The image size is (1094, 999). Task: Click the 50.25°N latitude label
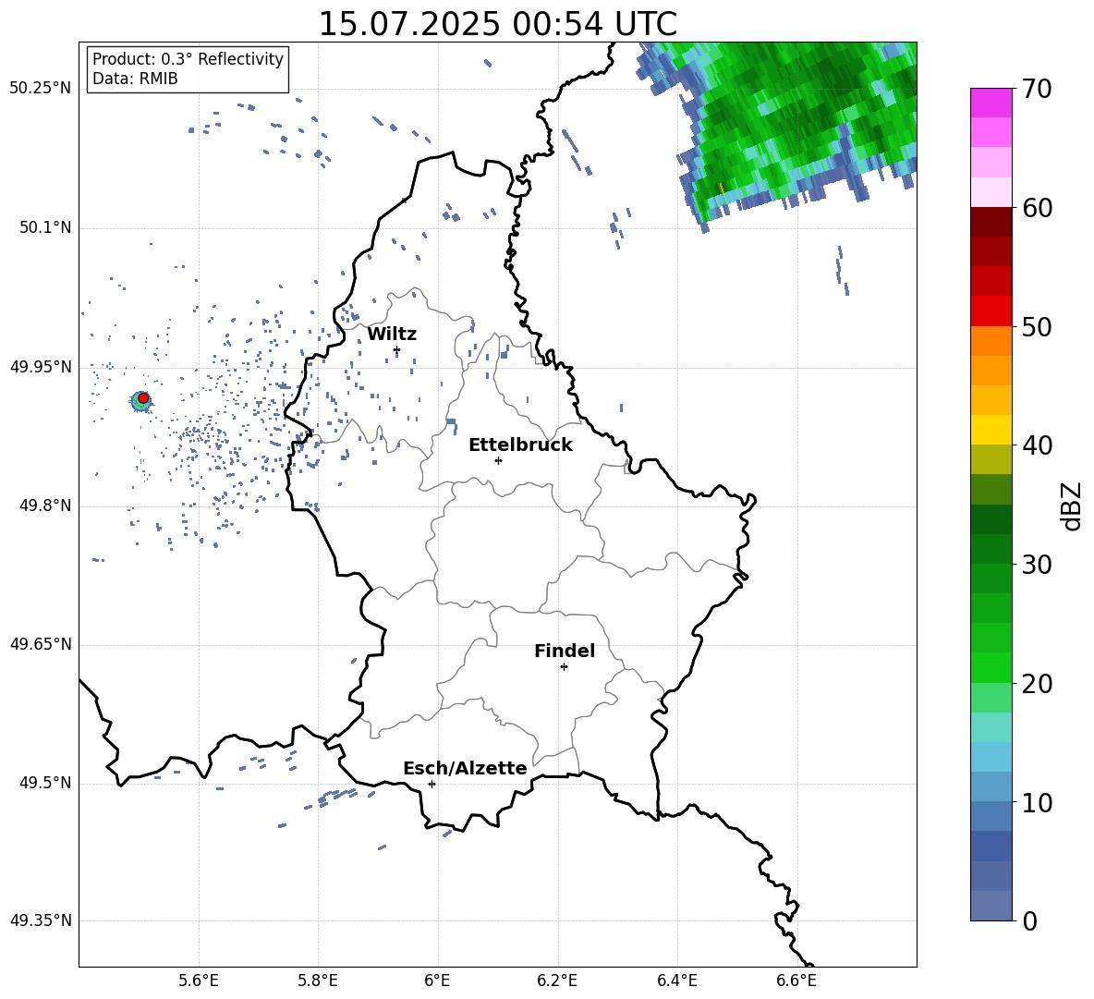pos(41,89)
